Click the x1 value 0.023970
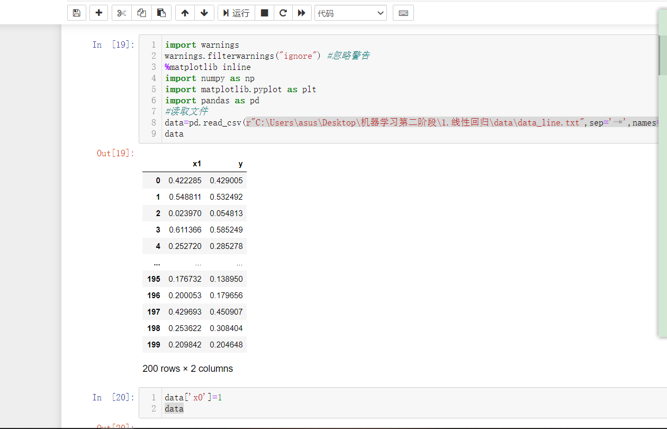This screenshot has height=429, width=667. pos(185,213)
